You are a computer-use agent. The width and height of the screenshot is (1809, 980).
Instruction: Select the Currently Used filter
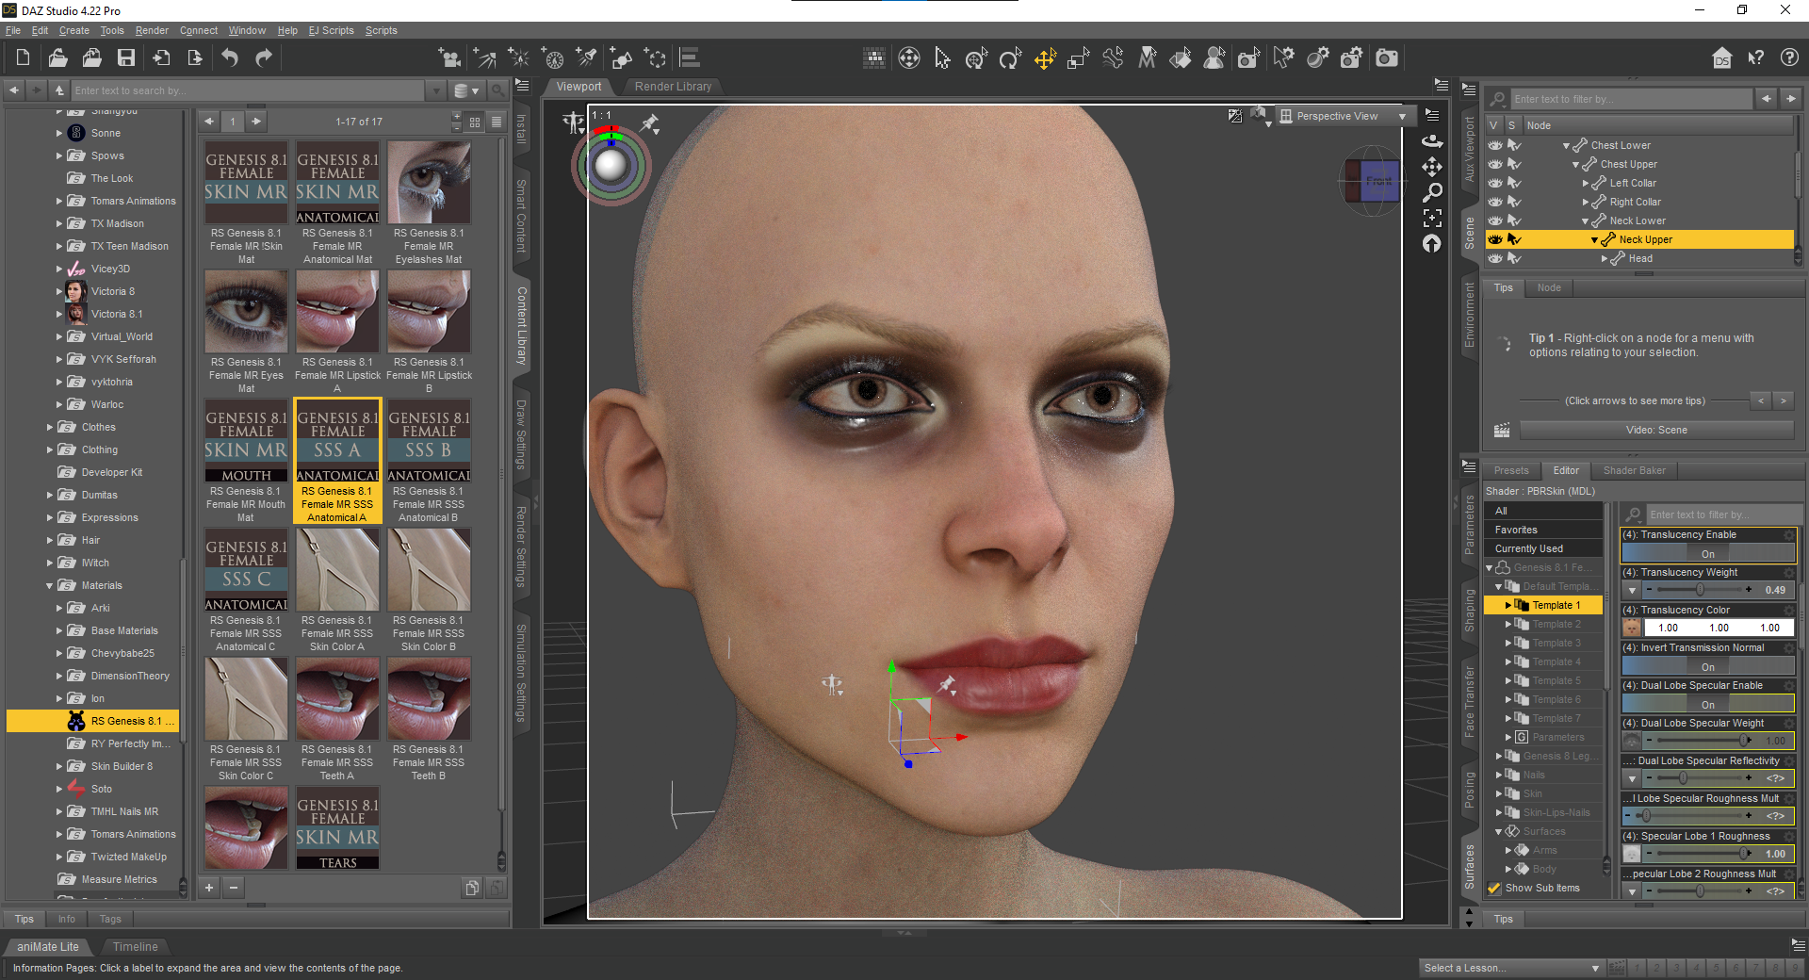(x=1543, y=548)
